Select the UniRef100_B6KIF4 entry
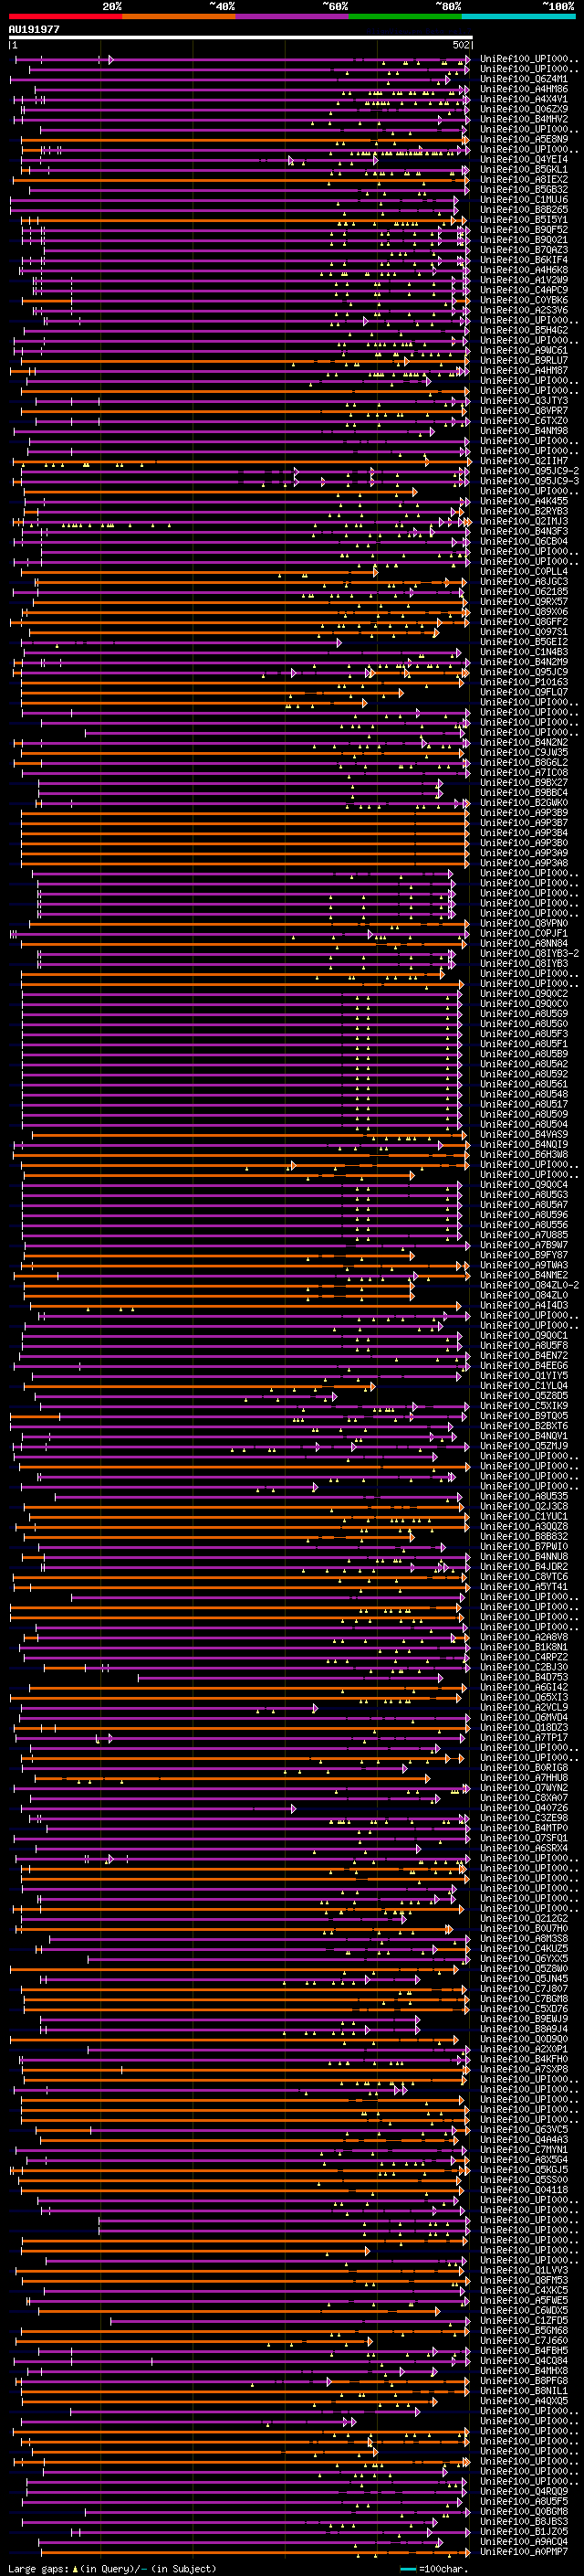 (x=523, y=260)
